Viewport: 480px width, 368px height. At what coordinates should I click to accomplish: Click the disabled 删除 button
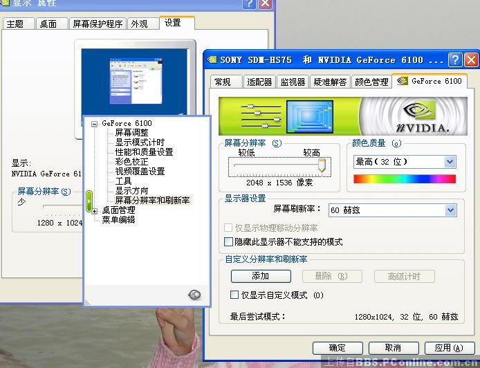332,276
